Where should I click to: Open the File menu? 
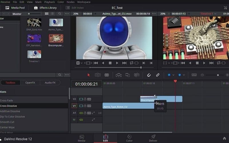pos(15,2)
